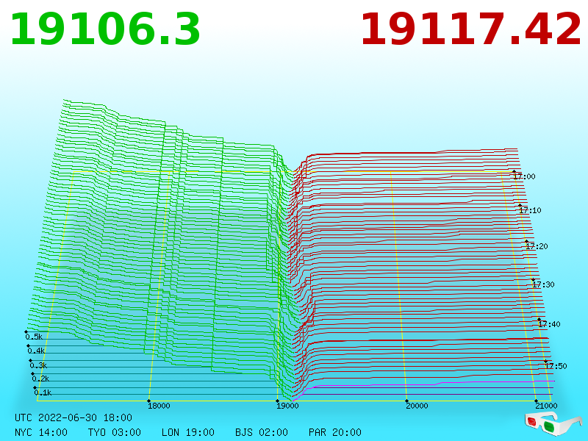Click the green bid price 19106.3

(105, 29)
